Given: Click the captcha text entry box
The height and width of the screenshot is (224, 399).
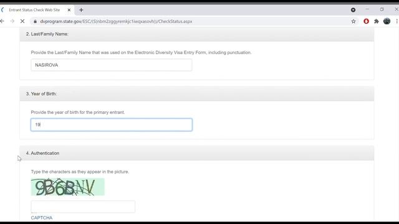Looking at the screenshot, I should click(x=83, y=207).
